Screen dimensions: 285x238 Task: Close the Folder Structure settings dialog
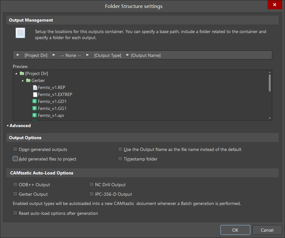(275, 4)
